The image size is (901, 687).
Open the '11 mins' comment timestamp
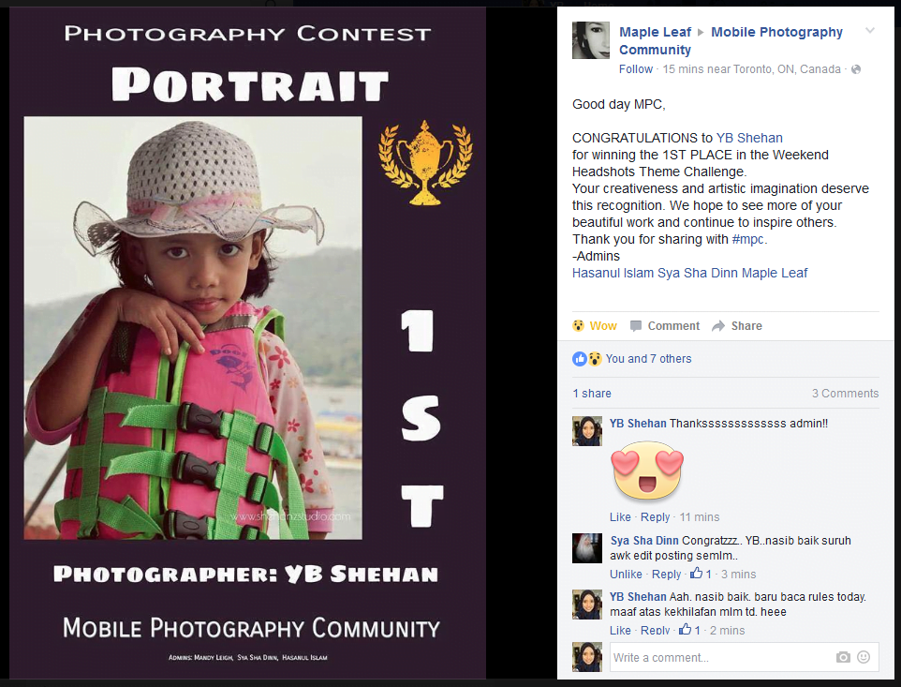pos(700,517)
